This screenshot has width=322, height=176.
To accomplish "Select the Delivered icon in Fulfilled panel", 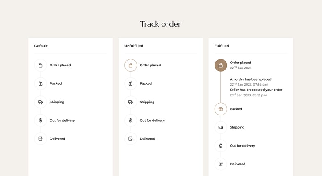I will tap(221, 164).
